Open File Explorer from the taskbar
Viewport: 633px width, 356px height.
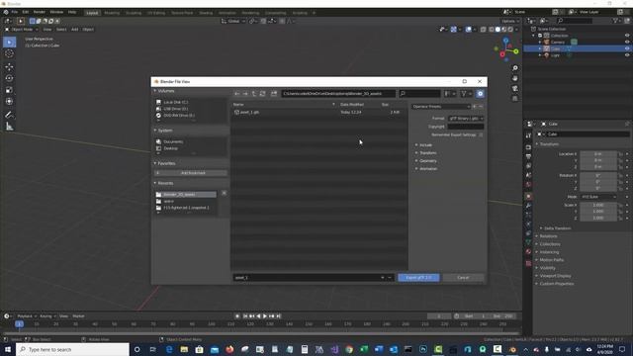(x=184, y=349)
